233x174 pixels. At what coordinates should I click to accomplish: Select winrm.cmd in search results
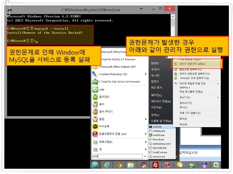[162, 157]
